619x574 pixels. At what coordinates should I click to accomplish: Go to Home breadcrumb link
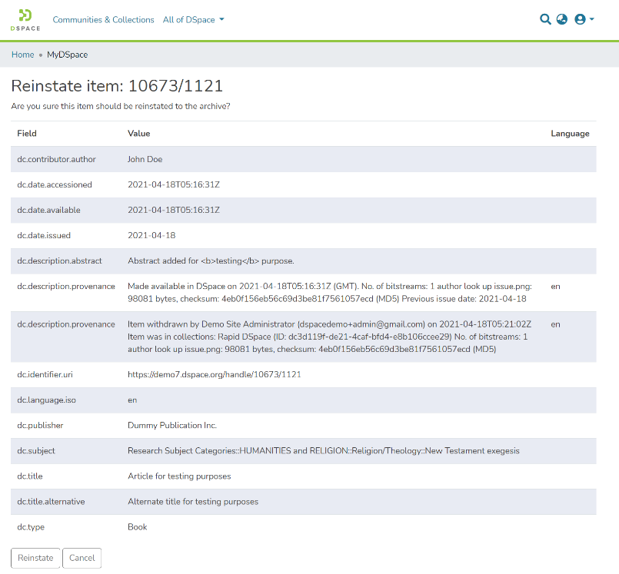22,55
